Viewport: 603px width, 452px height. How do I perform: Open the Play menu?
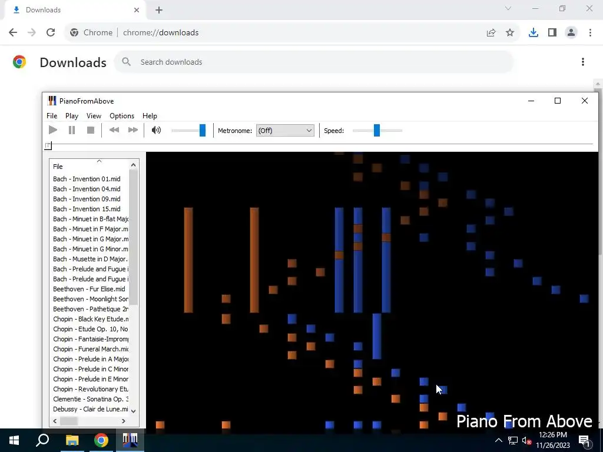[71, 116]
